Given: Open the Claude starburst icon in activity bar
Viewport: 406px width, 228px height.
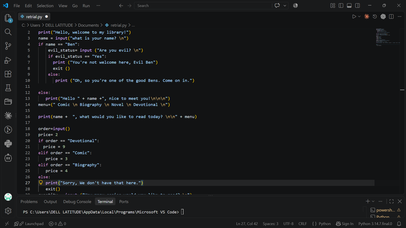Looking at the screenshot, I should coord(8,116).
